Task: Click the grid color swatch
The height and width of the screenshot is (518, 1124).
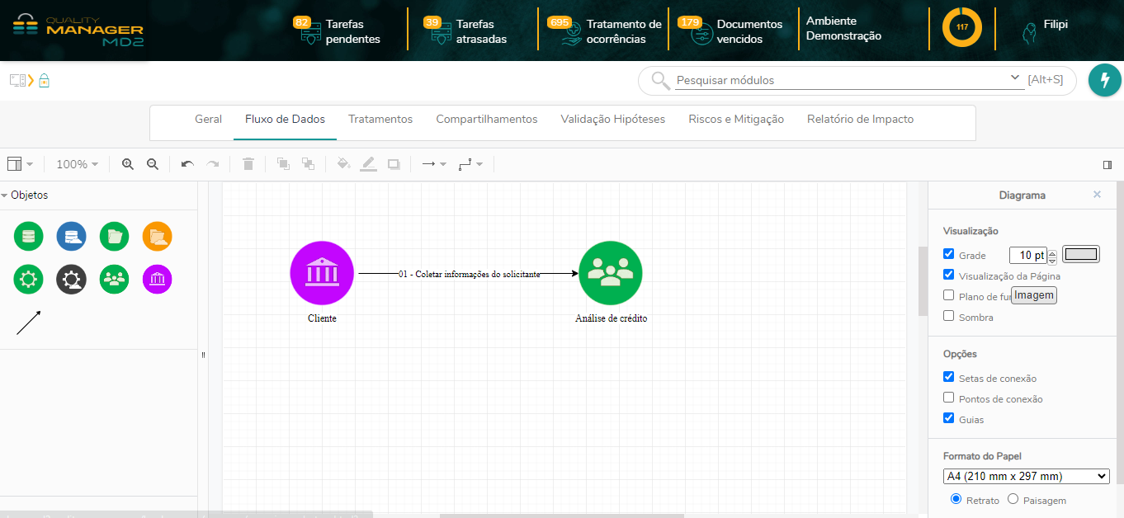Action: [1081, 255]
